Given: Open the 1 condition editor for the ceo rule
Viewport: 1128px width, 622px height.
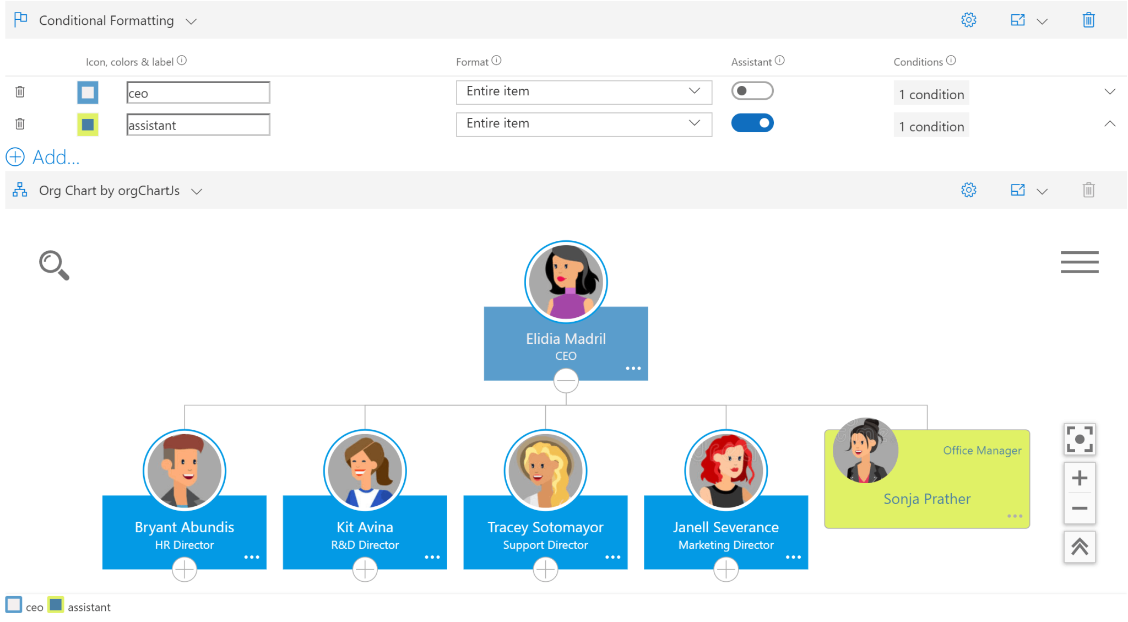Looking at the screenshot, I should click(x=931, y=93).
